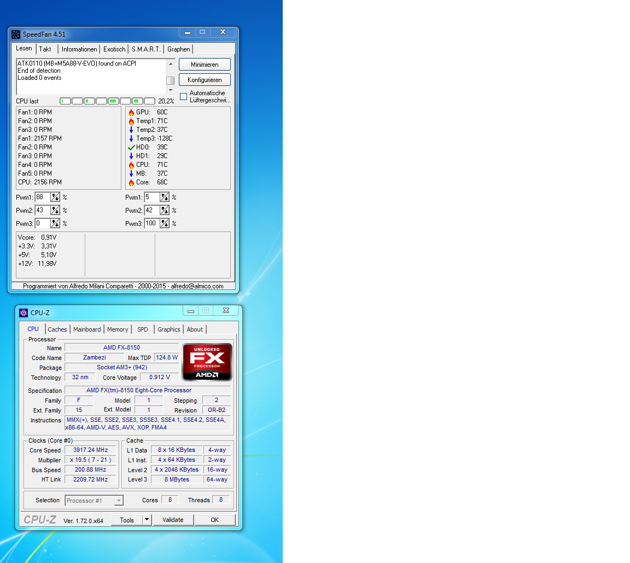Click the down arrow icon beside MB 37C
Viewport: 630px width, 563px height.
[131, 173]
